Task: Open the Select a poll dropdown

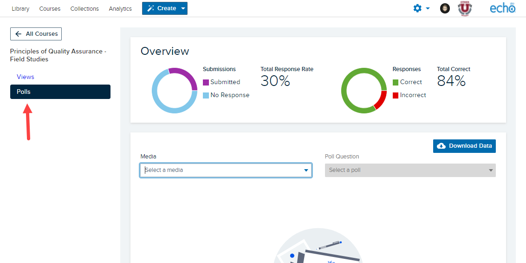Action: pos(410,170)
